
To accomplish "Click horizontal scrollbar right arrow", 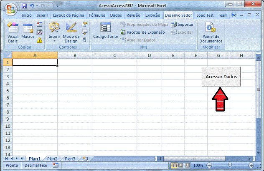I will [250, 159].
